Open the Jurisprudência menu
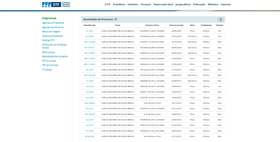Image resolution: width=280 pixels, height=142 pixels. 183,4
